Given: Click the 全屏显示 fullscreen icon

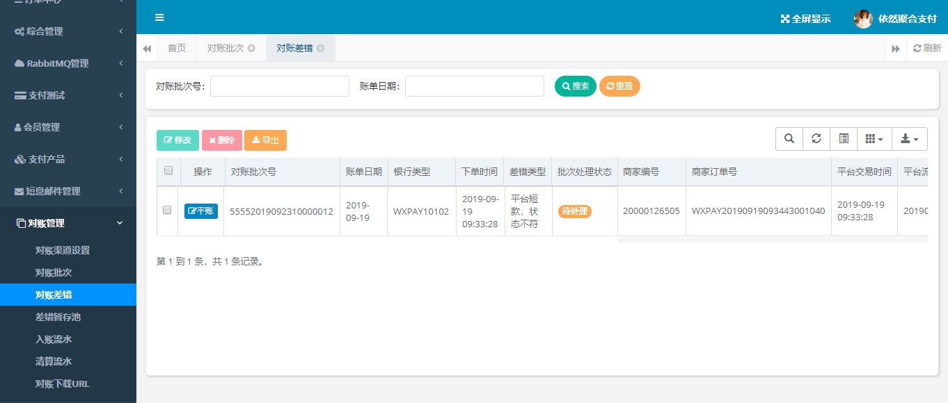Looking at the screenshot, I should click(x=785, y=19).
